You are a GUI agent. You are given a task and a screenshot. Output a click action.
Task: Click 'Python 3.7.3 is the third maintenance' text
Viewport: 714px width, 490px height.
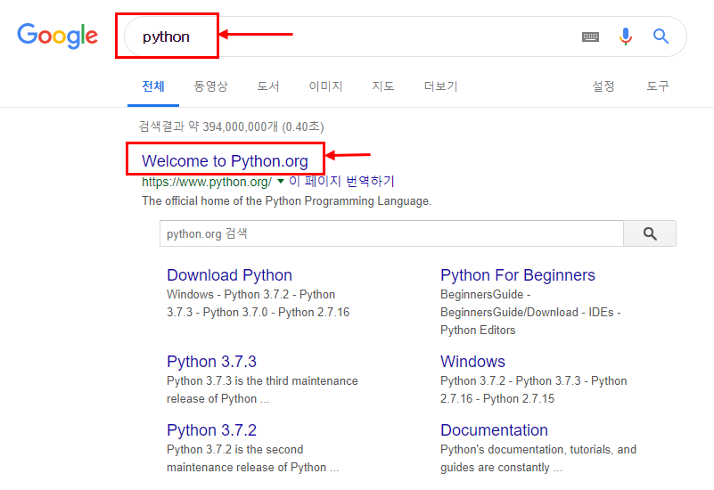(x=262, y=380)
